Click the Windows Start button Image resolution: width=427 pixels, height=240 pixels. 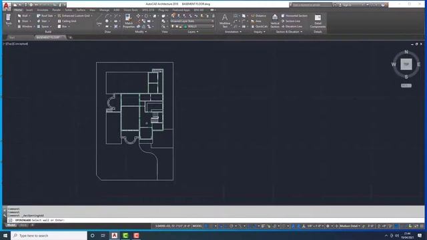click(x=5, y=235)
